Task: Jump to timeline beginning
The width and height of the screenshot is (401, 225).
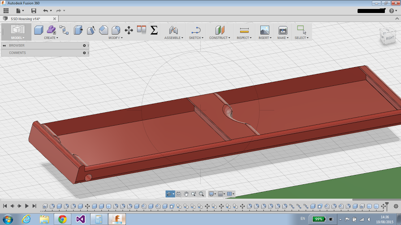Action: pyautogui.click(x=5, y=206)
